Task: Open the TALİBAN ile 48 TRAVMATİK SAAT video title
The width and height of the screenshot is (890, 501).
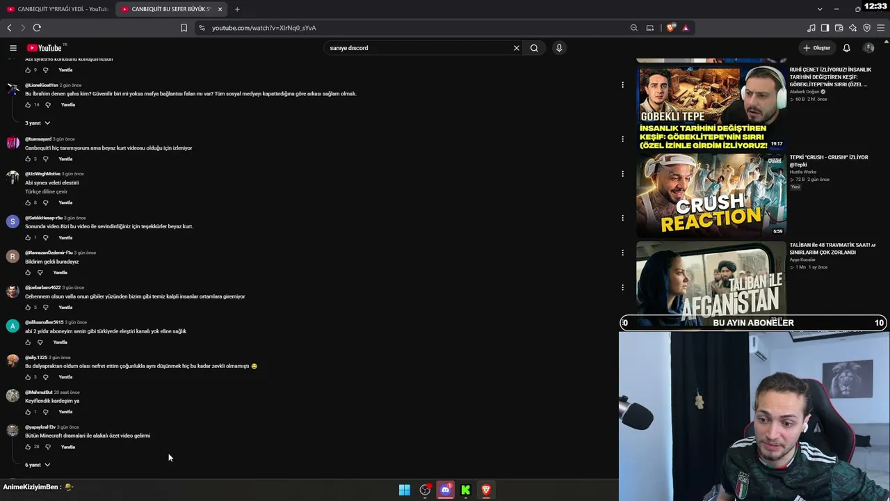Action: click(832, 248)
